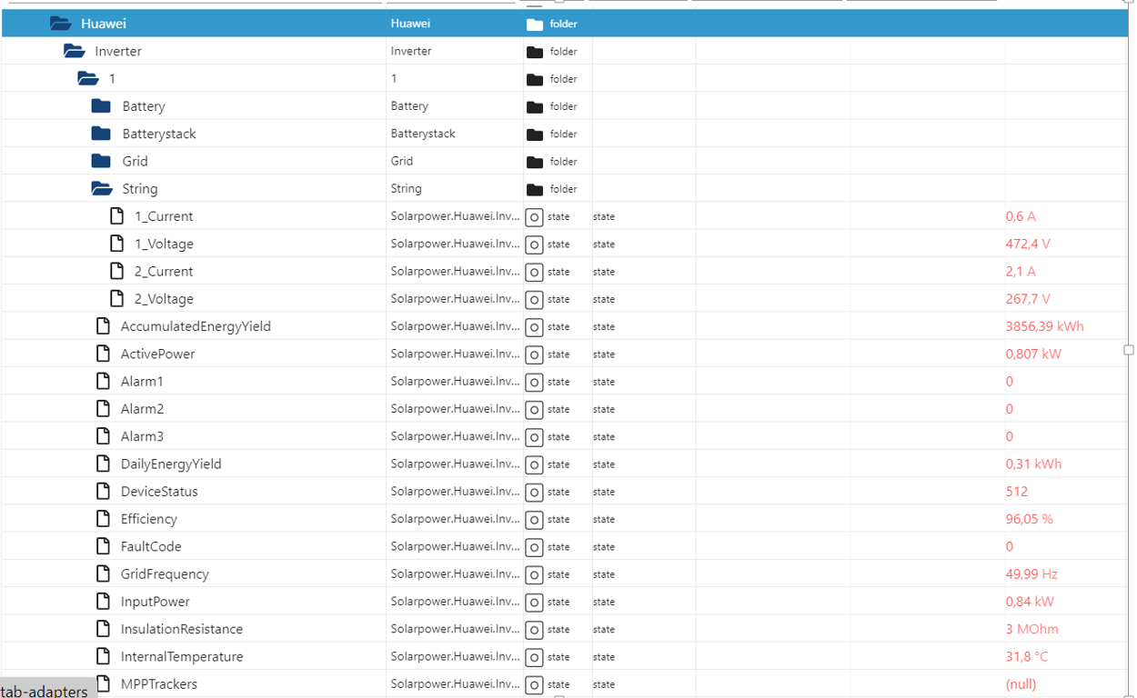The width and height of the screenshot is (1137, 698).
Task: Click the file icon beside 1_Current
Action: [116, 216]
